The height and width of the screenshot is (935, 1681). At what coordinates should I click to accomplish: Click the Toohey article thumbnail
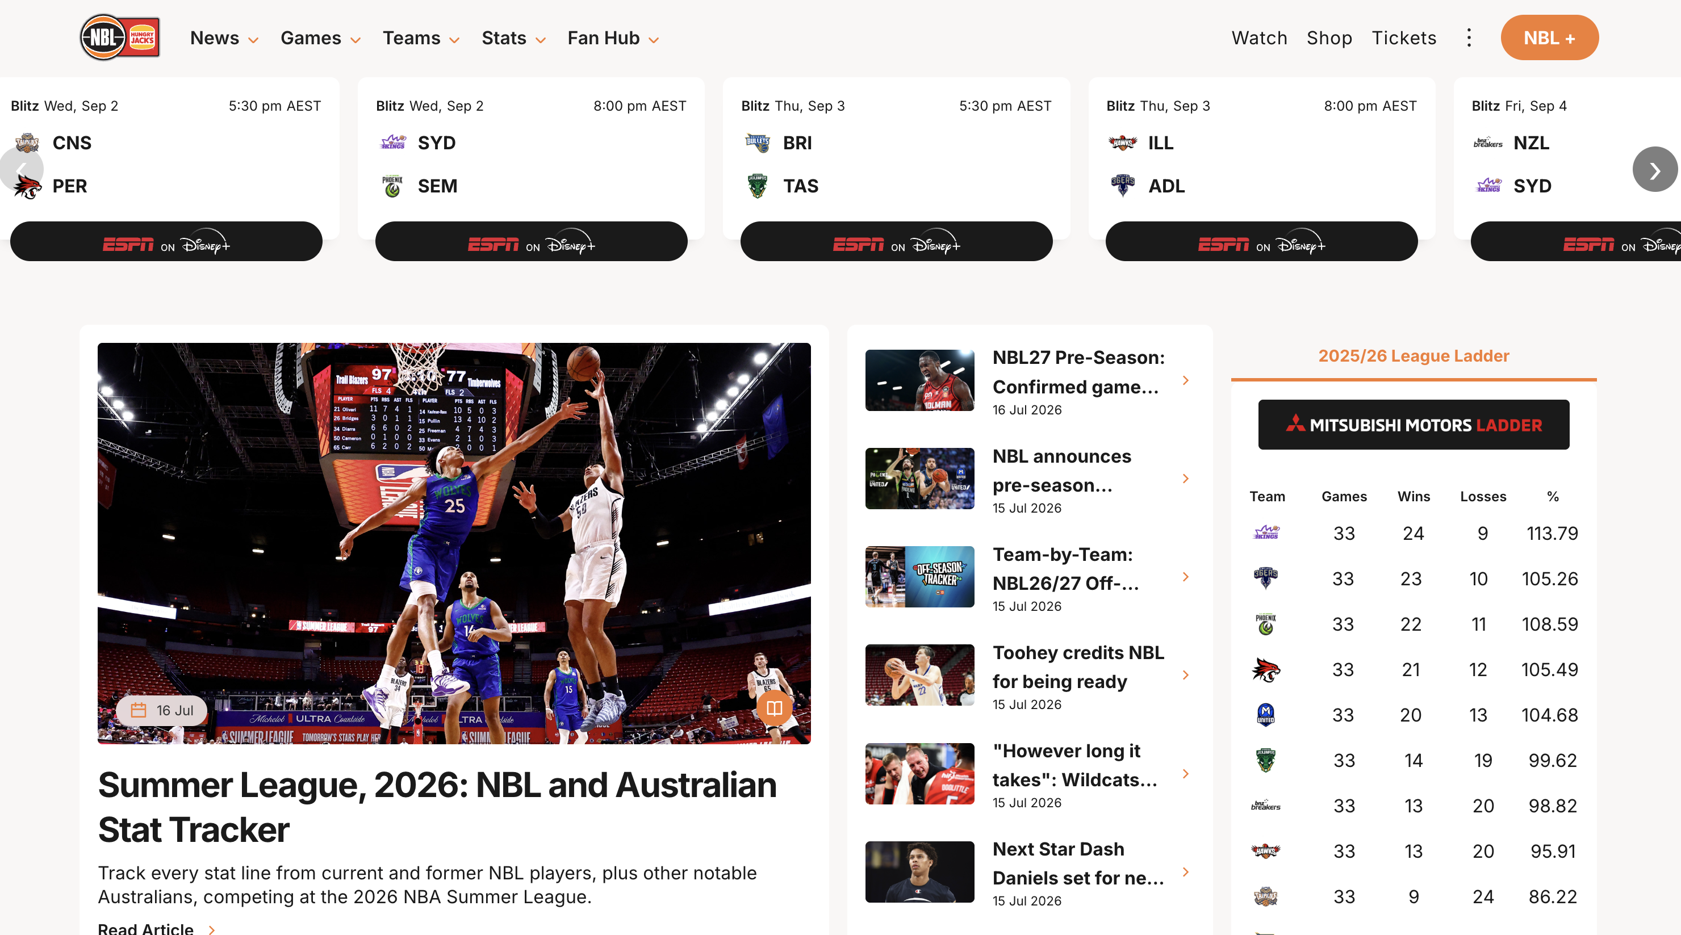pyautogui.click(x=919, y=676)
